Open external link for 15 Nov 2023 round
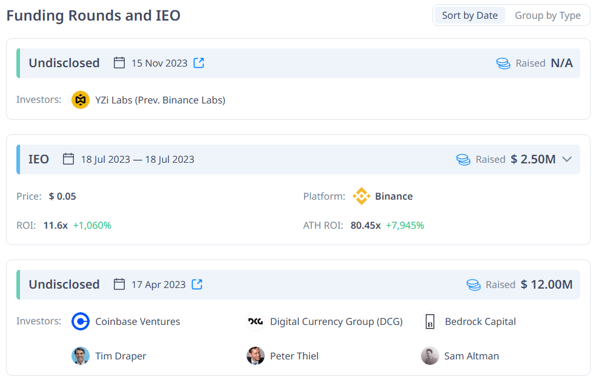The height and width of the screenshot is (380, 596). pyautogui.click(x=199, y=63)
